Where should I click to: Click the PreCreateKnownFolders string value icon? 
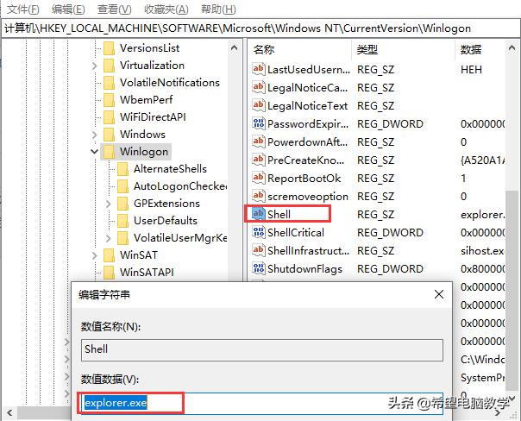[x=259, y=160]
